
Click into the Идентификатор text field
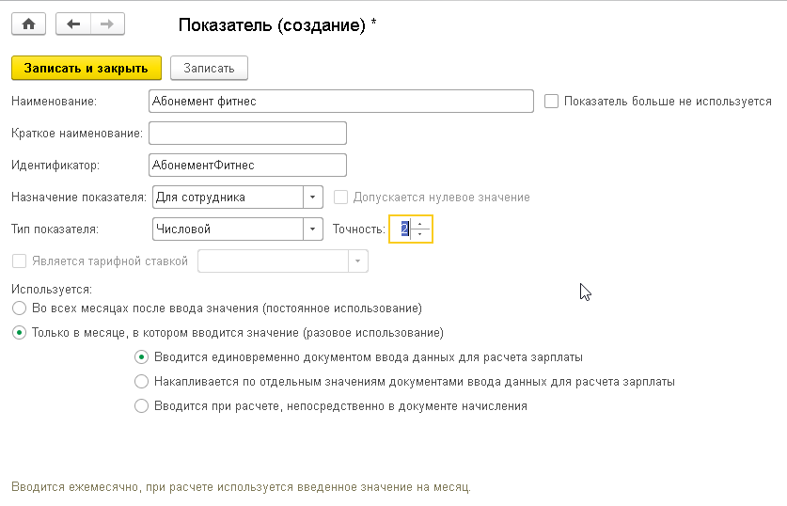pyautogui.click(x=247, y=166)
